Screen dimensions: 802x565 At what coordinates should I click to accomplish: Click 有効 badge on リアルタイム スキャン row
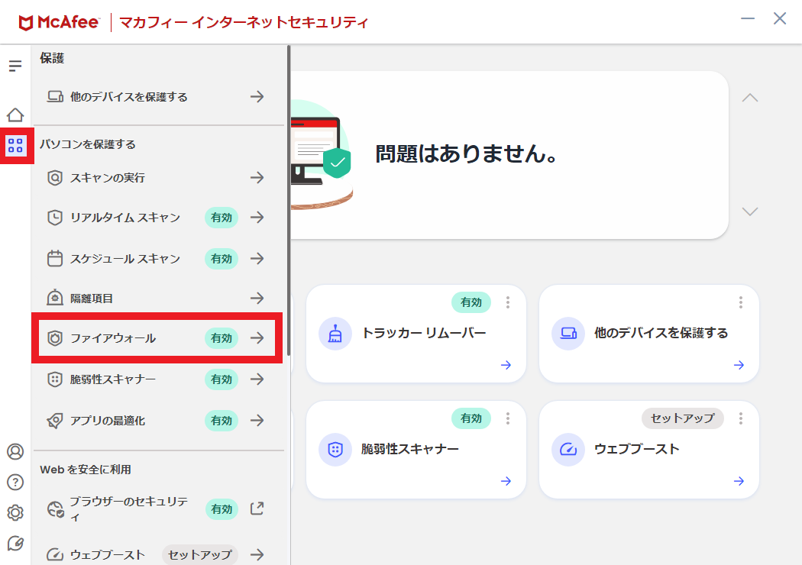[222, 218]
